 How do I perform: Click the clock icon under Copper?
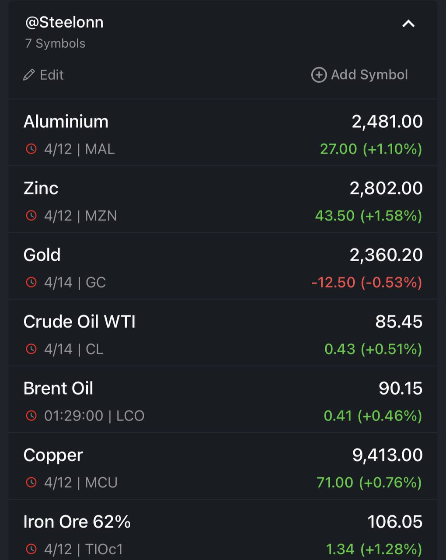coord(31,483)
